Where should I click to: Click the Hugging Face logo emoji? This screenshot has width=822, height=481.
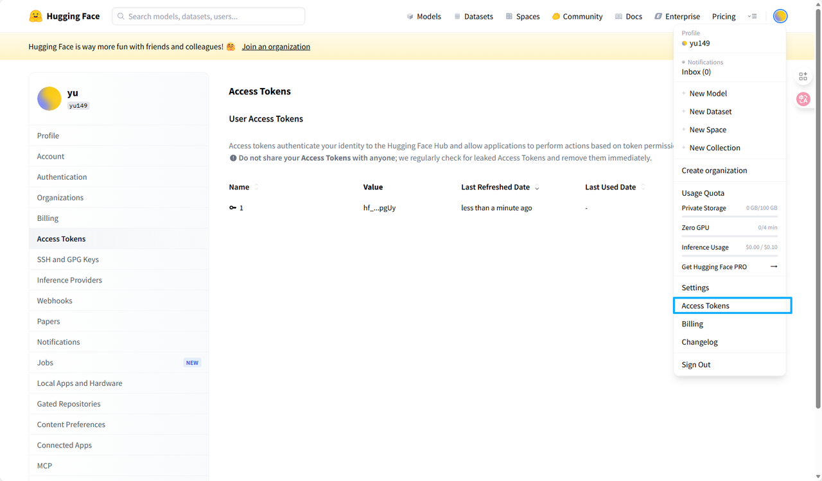36,16
